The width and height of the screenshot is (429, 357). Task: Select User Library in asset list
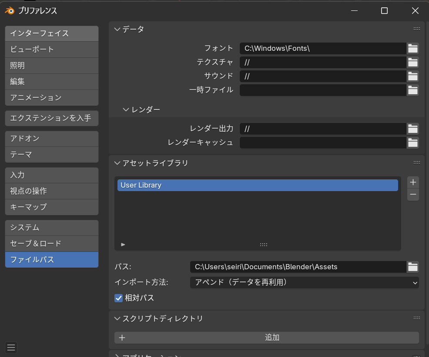point(258,185)
